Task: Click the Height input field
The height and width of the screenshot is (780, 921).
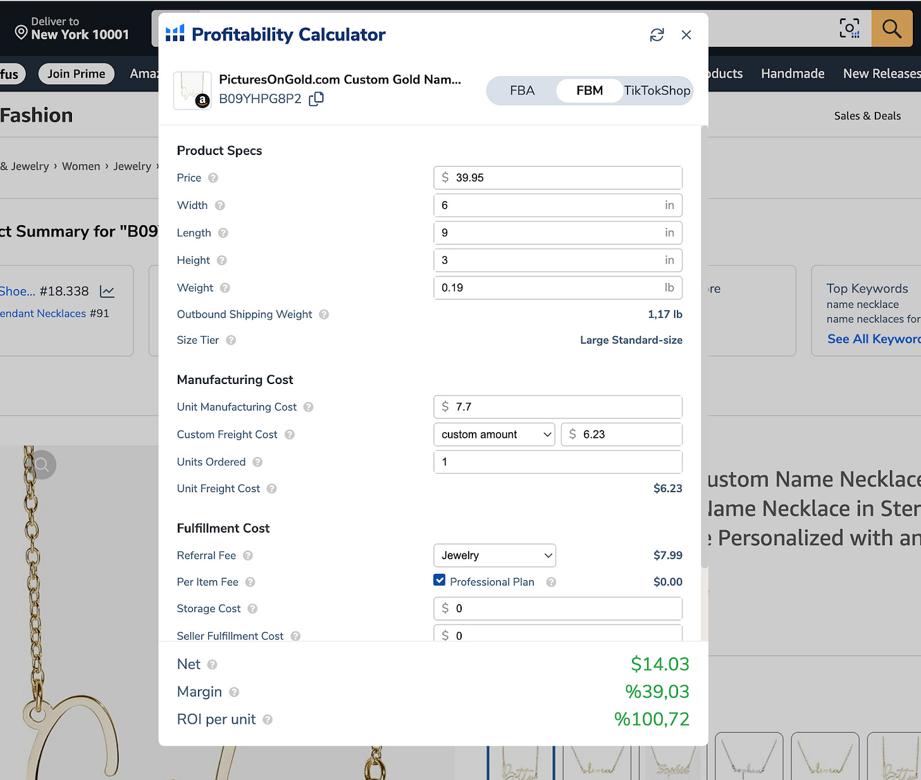Action: click(558, 260)
